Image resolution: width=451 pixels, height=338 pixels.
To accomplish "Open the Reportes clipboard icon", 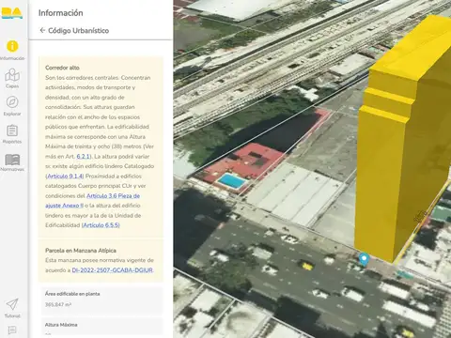I will pyautogui.click(x=12, y=131).
